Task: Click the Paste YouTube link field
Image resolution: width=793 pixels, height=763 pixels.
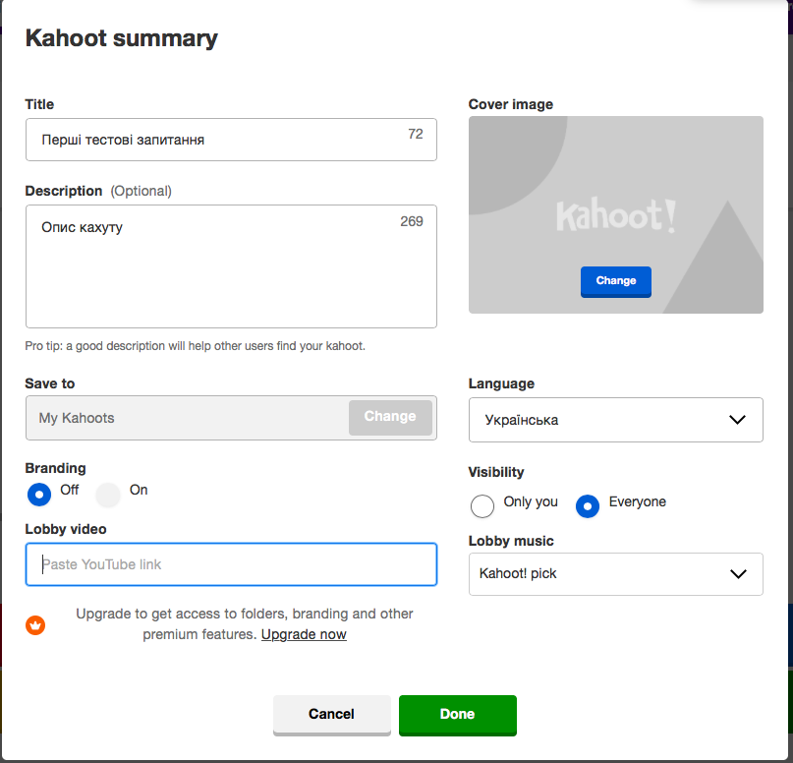Action: 231,564
